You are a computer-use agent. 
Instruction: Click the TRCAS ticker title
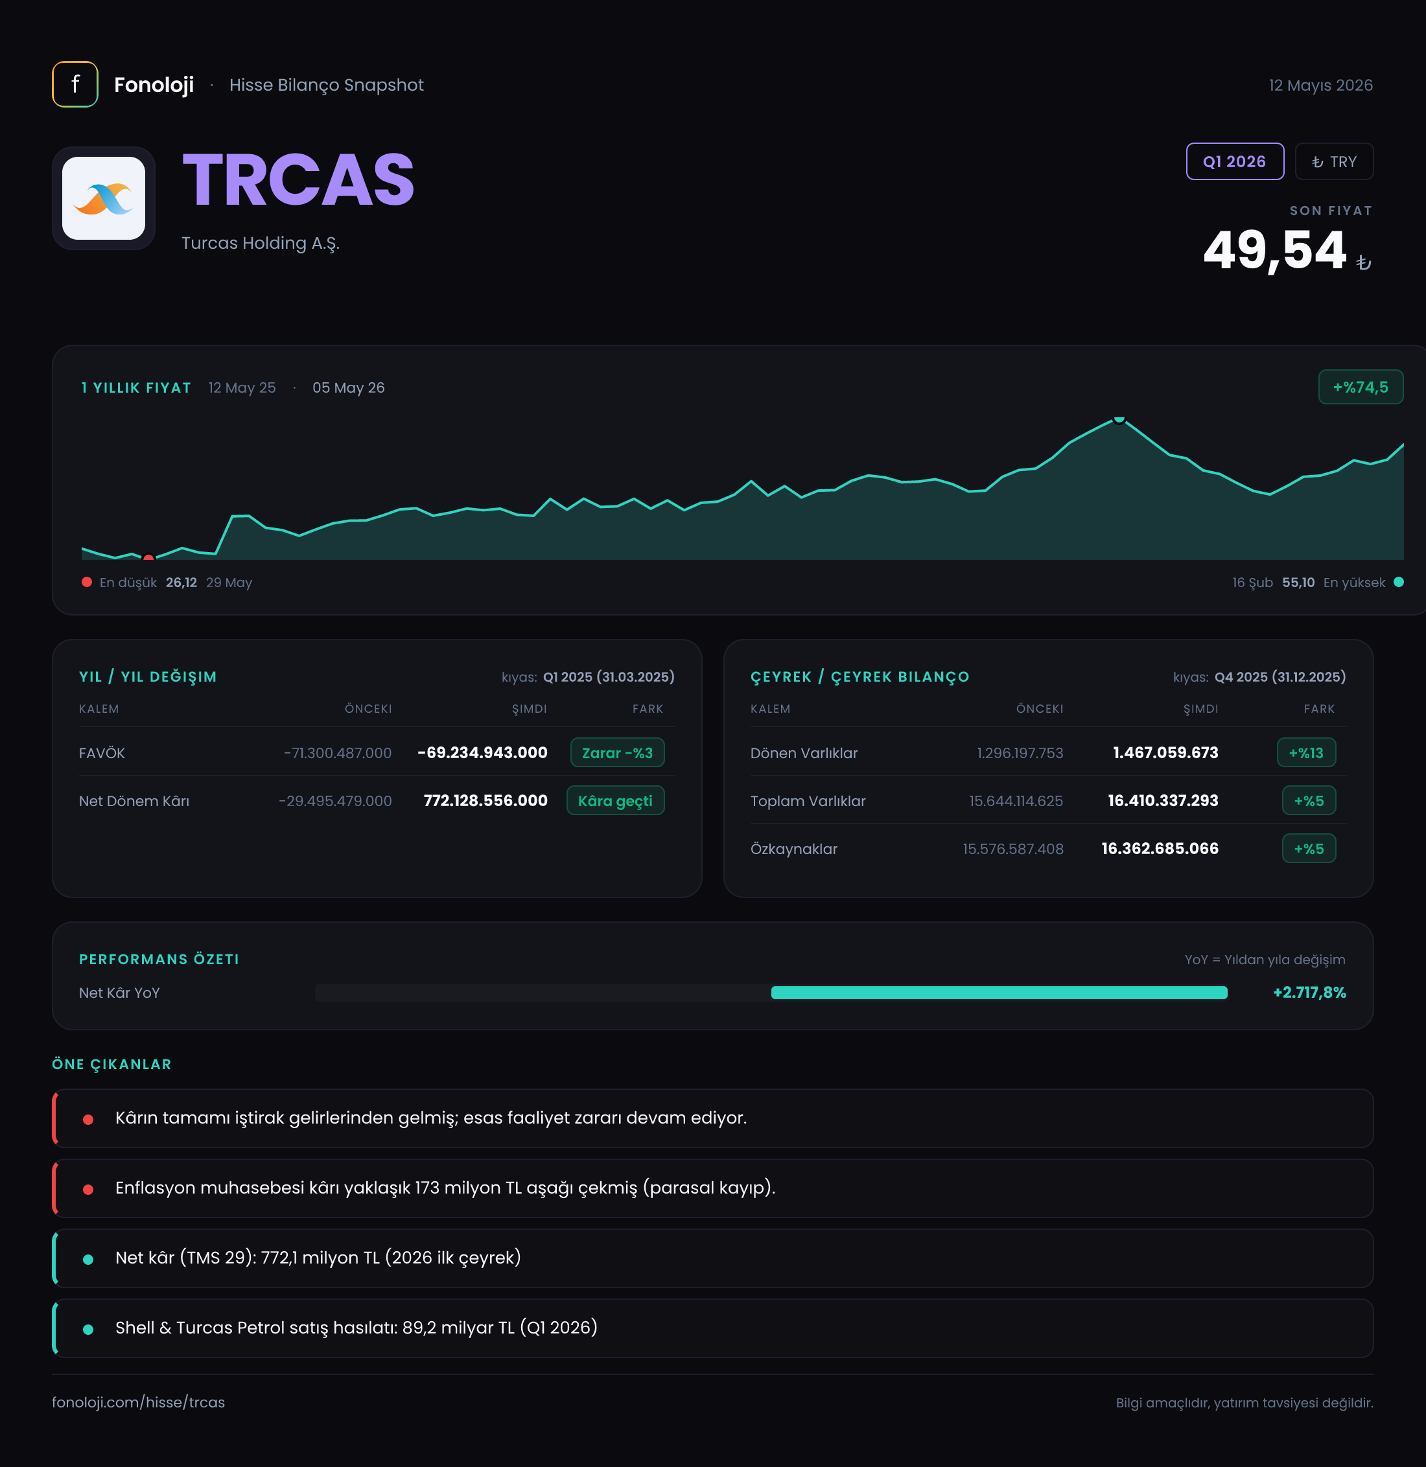point(298,179)
